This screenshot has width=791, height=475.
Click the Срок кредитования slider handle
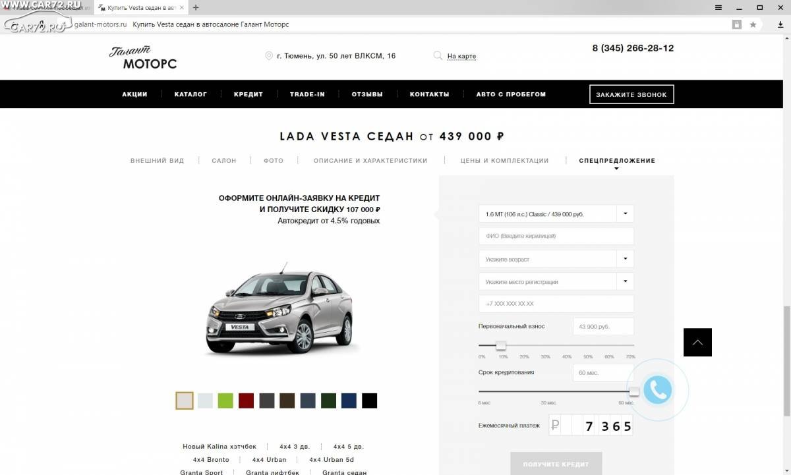[634, 391]
